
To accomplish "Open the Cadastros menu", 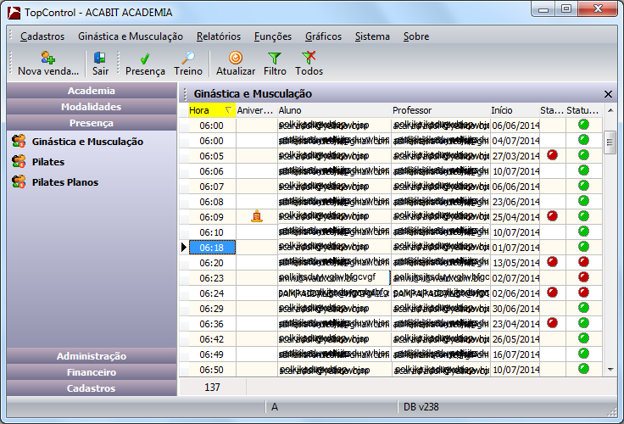I will 42,36.
